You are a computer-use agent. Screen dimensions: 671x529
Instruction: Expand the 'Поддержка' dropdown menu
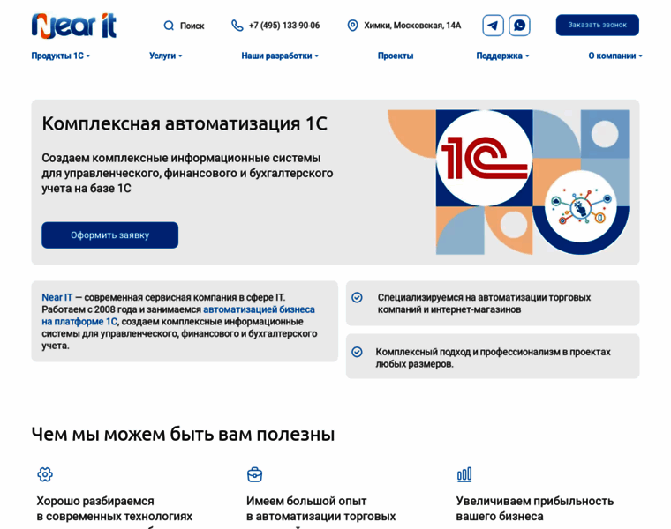pos(503,56)
